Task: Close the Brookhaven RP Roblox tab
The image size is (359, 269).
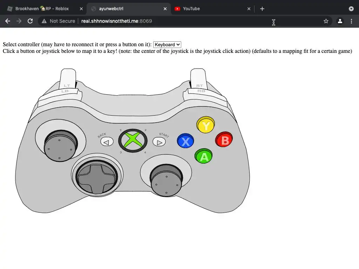Action: point(81,9)
